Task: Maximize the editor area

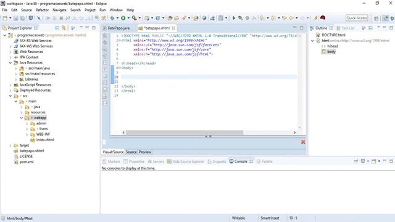Action: 302,28
